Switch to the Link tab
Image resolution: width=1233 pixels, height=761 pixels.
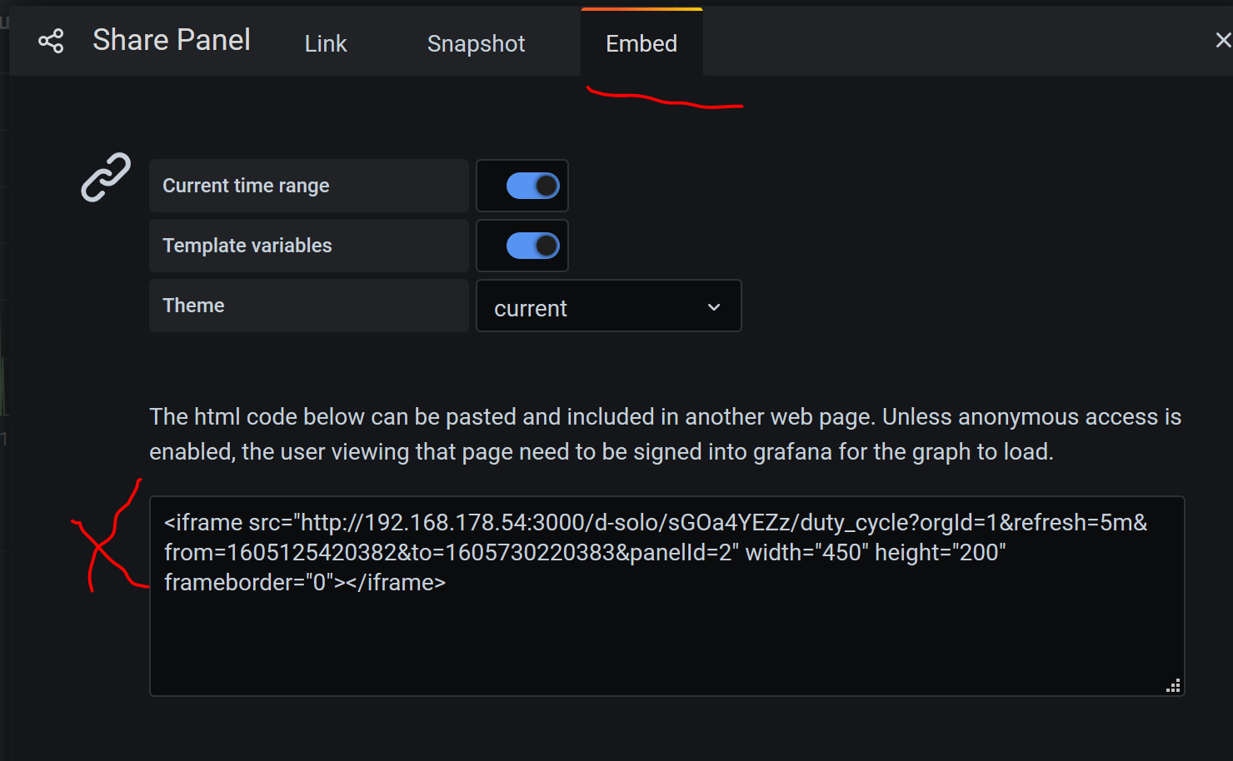pyautogui.click(x=326, y=43)
